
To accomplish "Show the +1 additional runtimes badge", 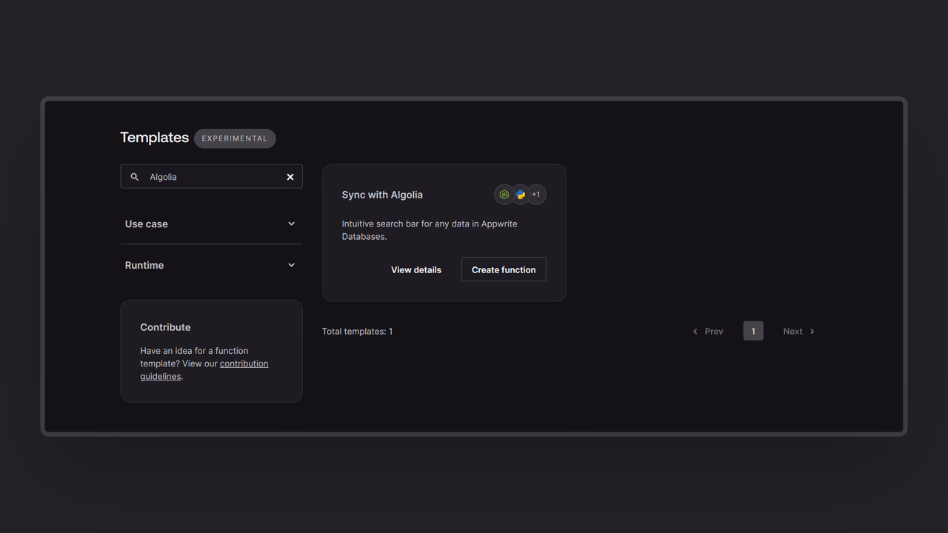I will pyautogui.click(x=536, y=195).
